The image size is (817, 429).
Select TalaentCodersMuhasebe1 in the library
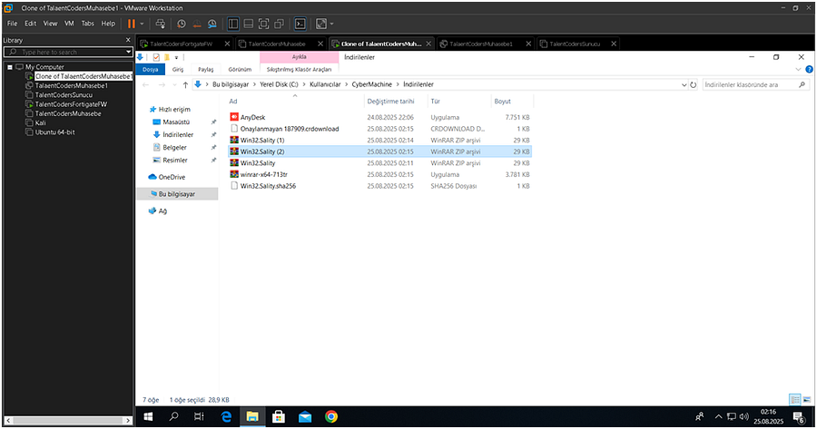coord(72,85)
